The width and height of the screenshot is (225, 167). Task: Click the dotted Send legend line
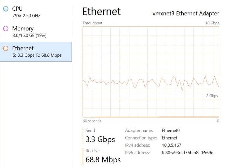(83, 135)
